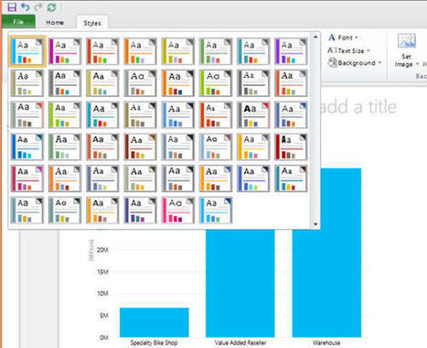Image resolution: width=427 pixels, height=348 pixels.
Task: Click the 'Warehouse' axis label
Action: pyautogui.click(x=326, y=343)
